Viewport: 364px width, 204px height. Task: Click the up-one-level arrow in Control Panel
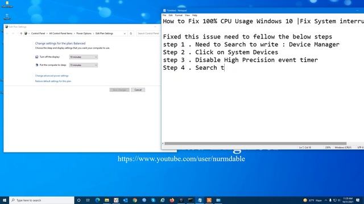click(21, 33)
